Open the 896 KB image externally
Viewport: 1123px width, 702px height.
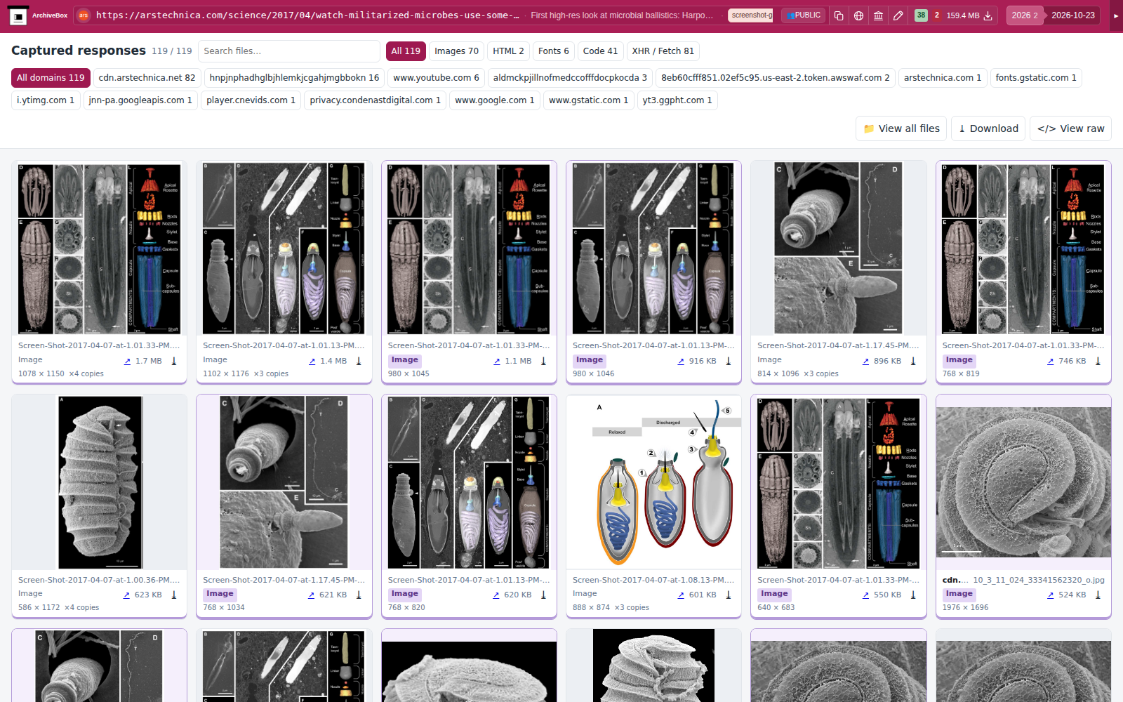(865, 362)
